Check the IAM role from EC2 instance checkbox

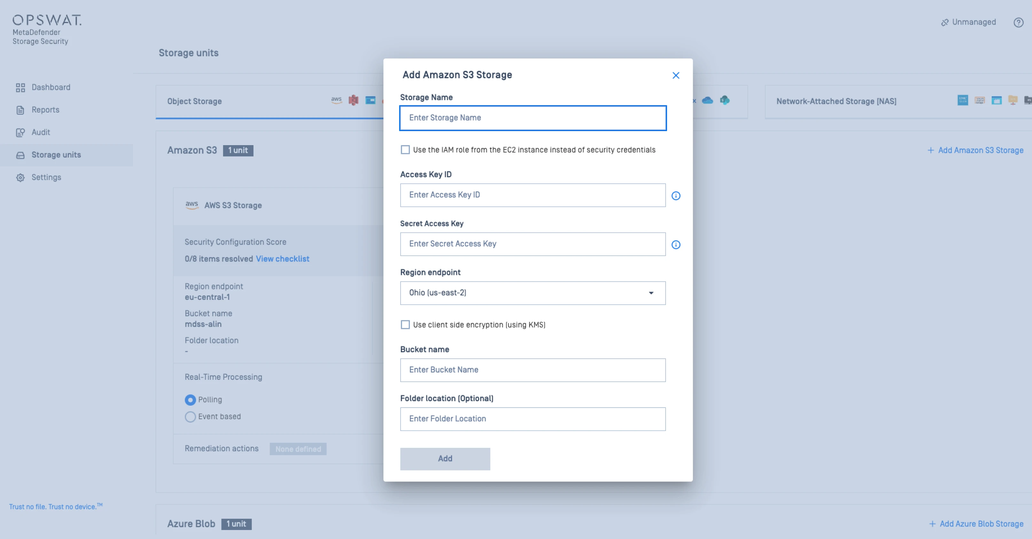(x=405, y=150)
